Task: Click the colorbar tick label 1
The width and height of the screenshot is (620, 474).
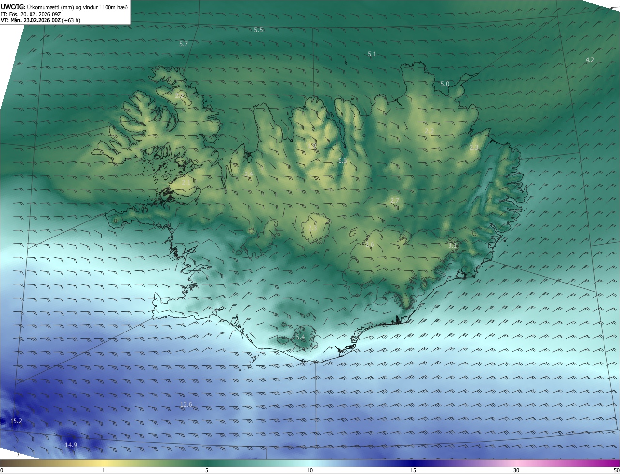Action: (x=104, y=470)
